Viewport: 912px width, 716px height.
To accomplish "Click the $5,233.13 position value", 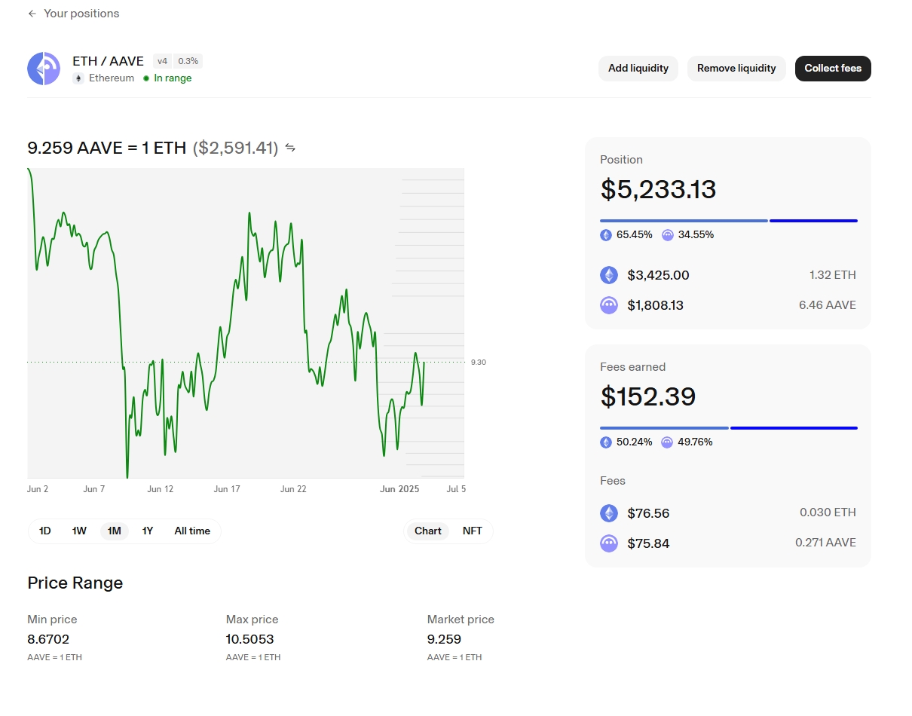I will 658,189.
